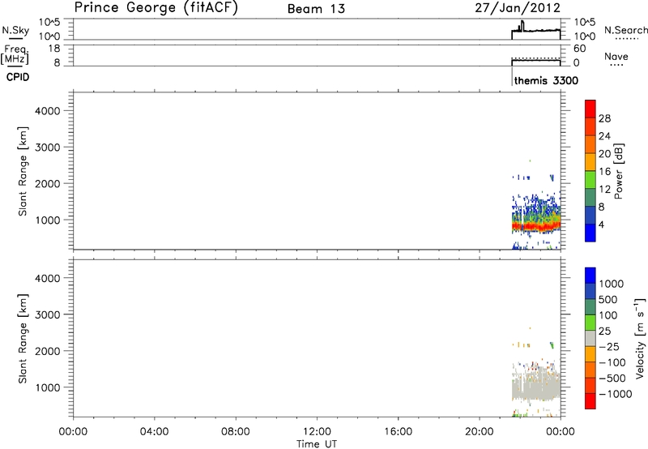648x449 pixels.
Task: Click the power colorbar label '16'
Action: pyautogui.click(x=604, y=172)
